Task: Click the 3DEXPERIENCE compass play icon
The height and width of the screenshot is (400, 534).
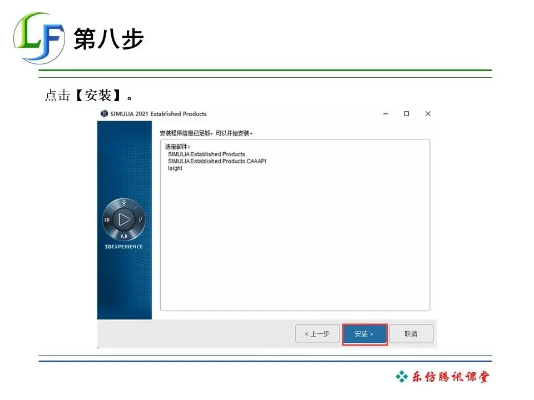Action: (124, 219)
